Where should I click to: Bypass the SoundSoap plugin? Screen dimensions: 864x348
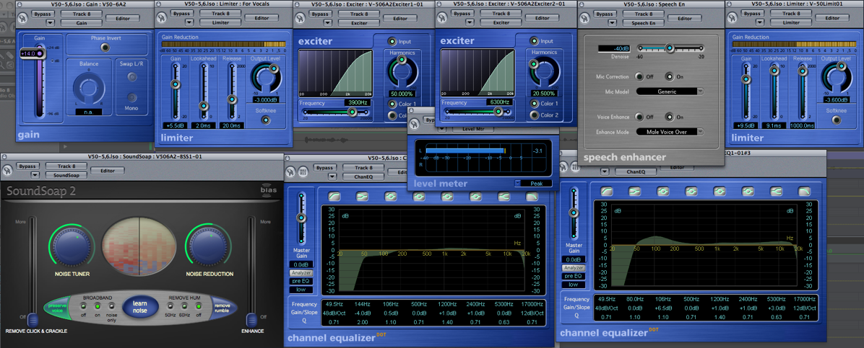(x=27, y=166)
